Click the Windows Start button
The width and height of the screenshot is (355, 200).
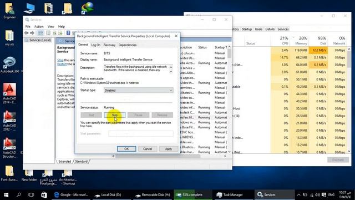coord(6,195)
